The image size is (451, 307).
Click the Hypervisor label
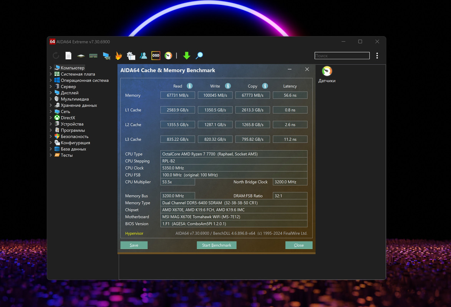(134, 233)
